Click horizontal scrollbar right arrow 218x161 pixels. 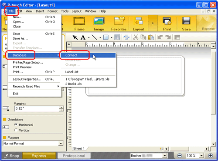tap(206, 149)
